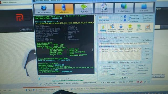
Task: Click the Scan Phone button
Action: point(147,18)
